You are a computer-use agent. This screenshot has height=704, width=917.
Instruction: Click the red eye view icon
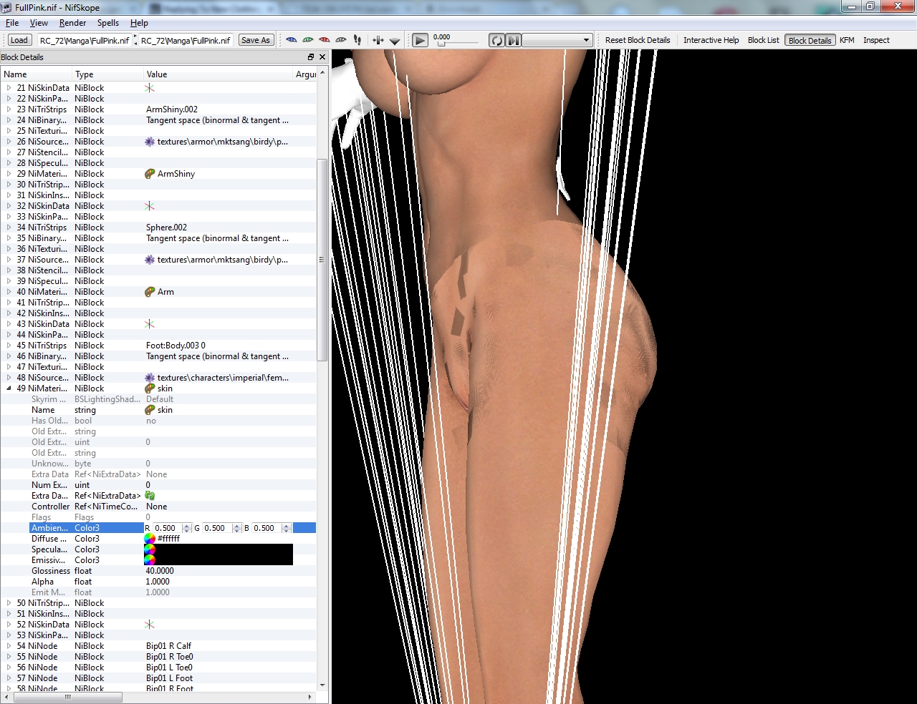[x=325, y=40]
